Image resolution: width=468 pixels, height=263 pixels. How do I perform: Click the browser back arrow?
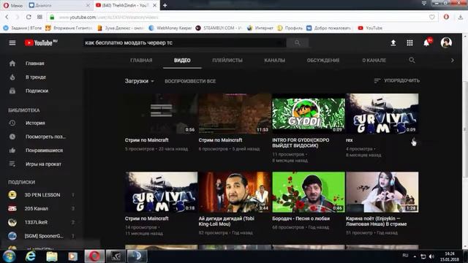(x=7, y=17)
